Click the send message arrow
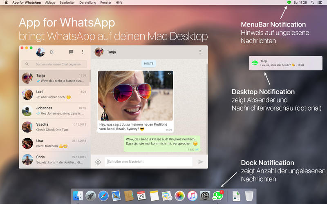Image resolution: width=327 pixels, height=204 pixels. pos(201,162)
